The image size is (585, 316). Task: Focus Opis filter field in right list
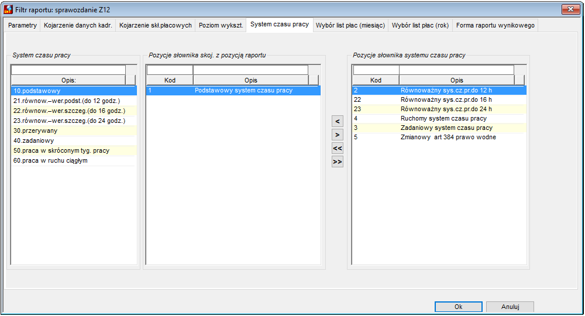(x=457, y=70)
